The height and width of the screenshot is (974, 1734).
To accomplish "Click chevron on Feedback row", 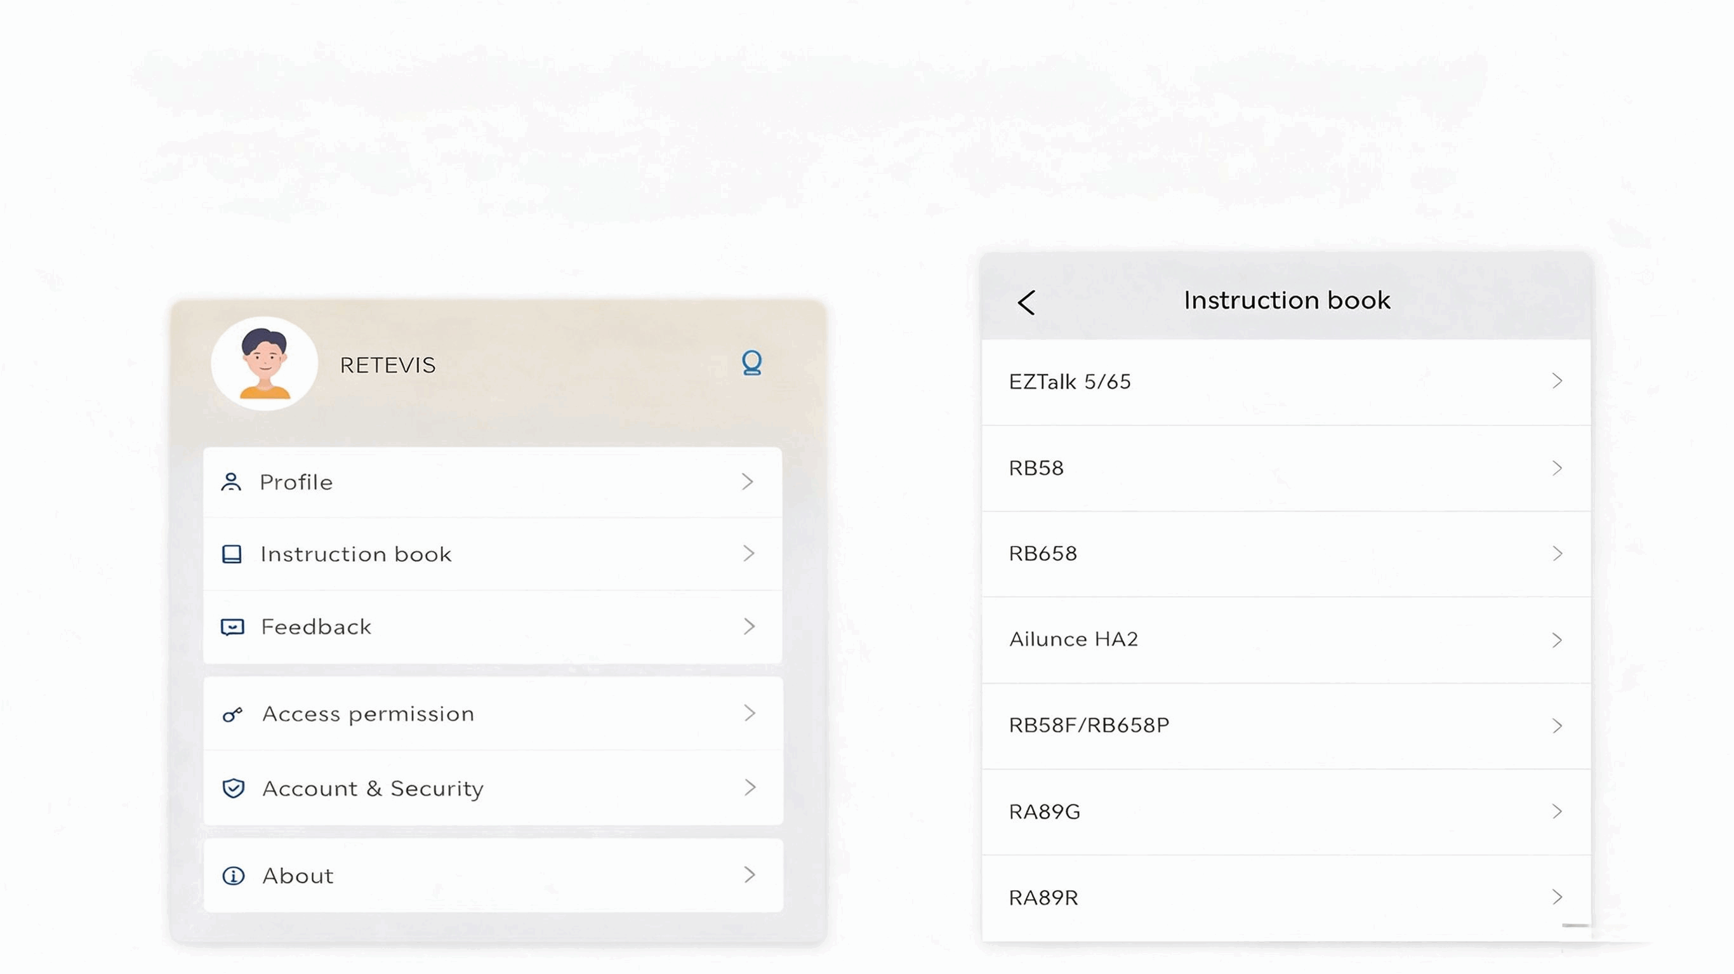I will pyautogui.click(x=749, y=627).
